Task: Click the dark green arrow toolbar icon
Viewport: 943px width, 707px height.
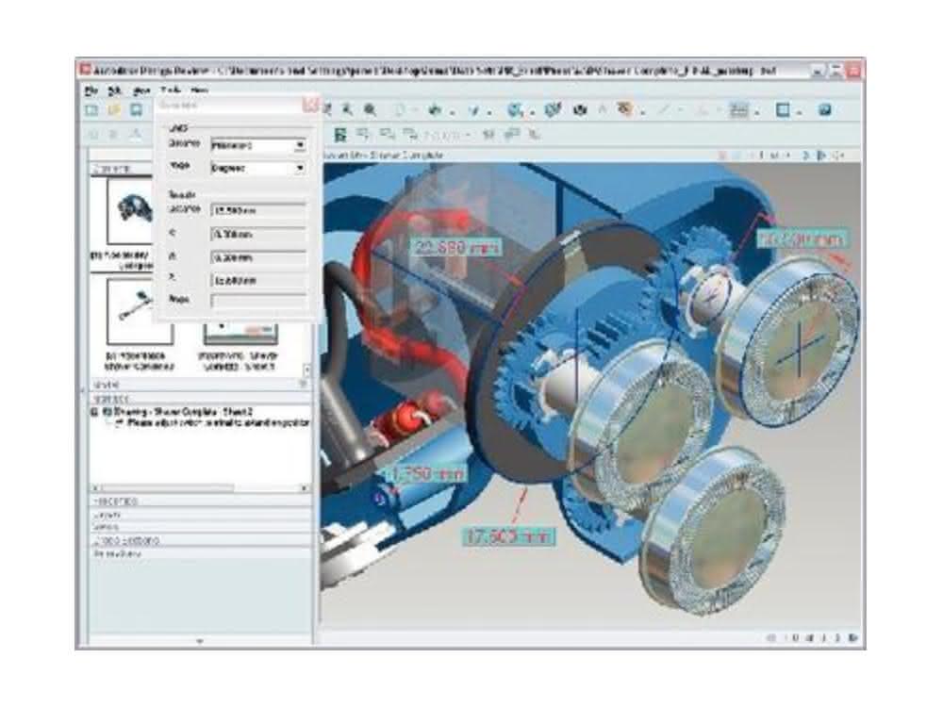Action: pyautogui.click(x=435, y=110)
